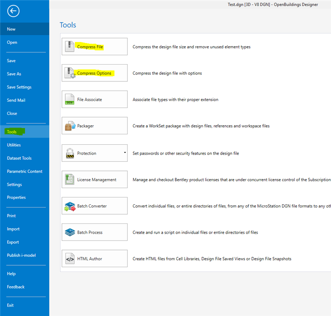Click the HTML Author button label
Viewport: 331px width, 316px height.
[x=89, y=259]
